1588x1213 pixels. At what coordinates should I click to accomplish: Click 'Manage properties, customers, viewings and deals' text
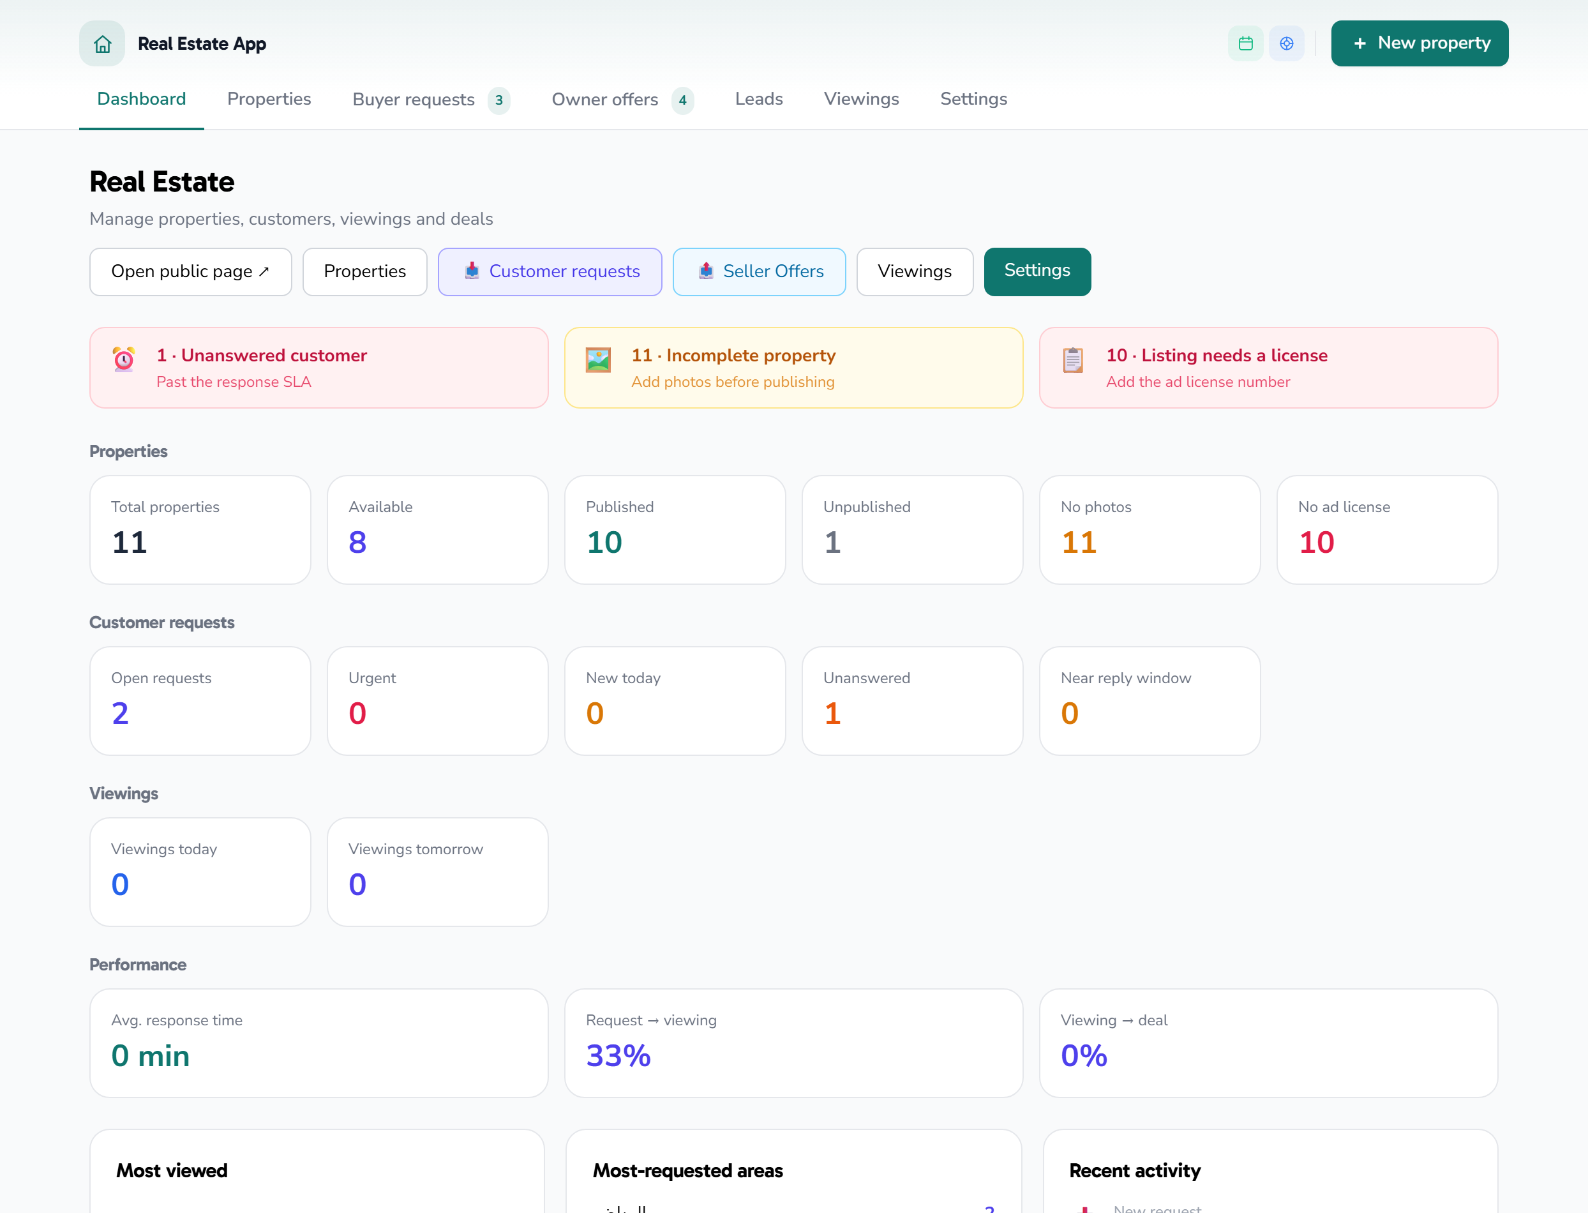click(291, 219)
